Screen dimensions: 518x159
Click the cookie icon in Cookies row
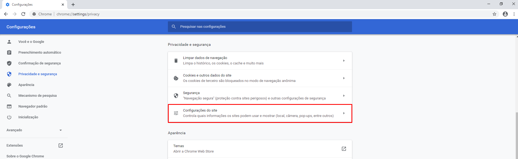pos(176,78)
